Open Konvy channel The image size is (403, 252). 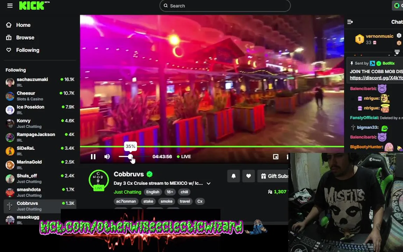click(x=40, y=124)
